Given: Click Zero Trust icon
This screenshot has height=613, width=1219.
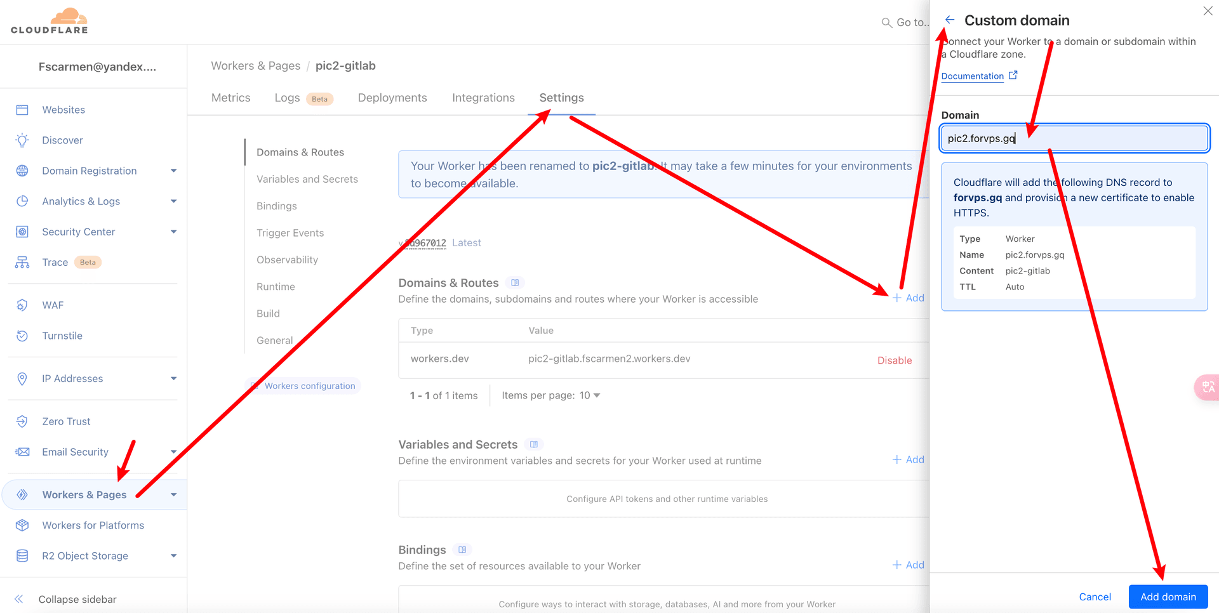Looking at the screenshot, I should pos(22,421).
